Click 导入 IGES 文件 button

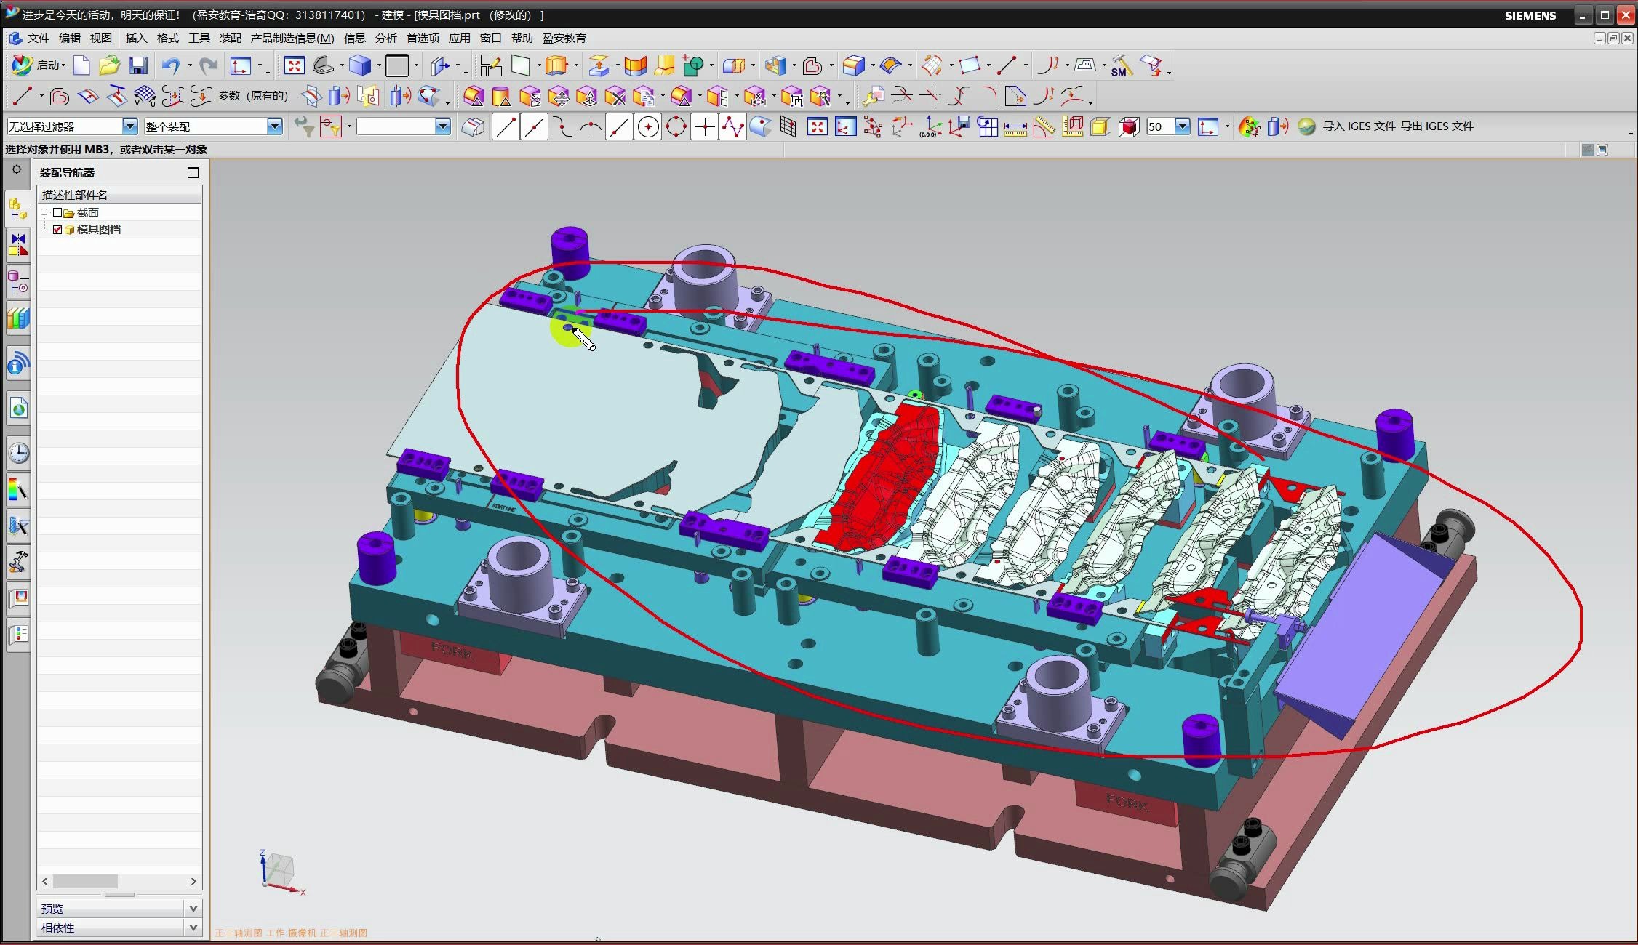pos(1358,126)
